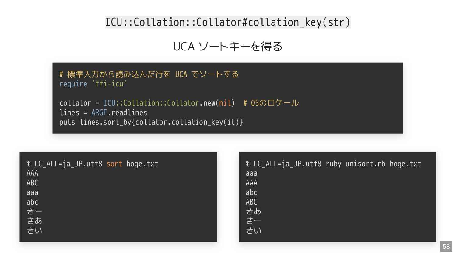Screen dimensions: 456x256
Task: Click the slide number 58 badge
Action: pos(446,246)
